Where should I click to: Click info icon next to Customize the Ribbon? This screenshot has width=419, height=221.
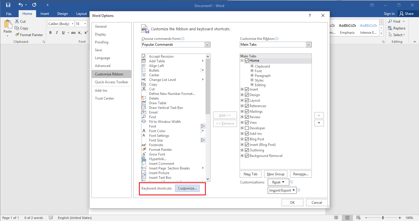click(x=277, y=39)
